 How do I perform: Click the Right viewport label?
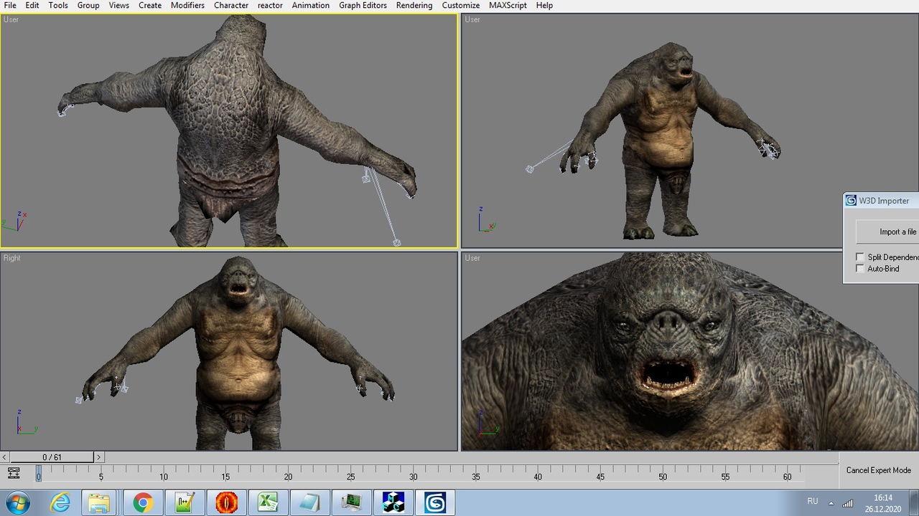click(x=11, y=258)
